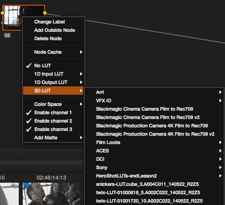Click the 02 node number label
Screen dimensions: 225x205
coord(7,35)
